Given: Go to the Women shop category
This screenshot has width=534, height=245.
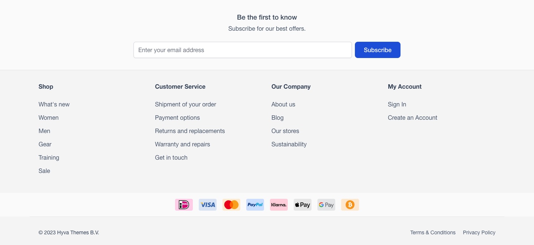Looking at the screenshot, I should [x=49, y=118].
